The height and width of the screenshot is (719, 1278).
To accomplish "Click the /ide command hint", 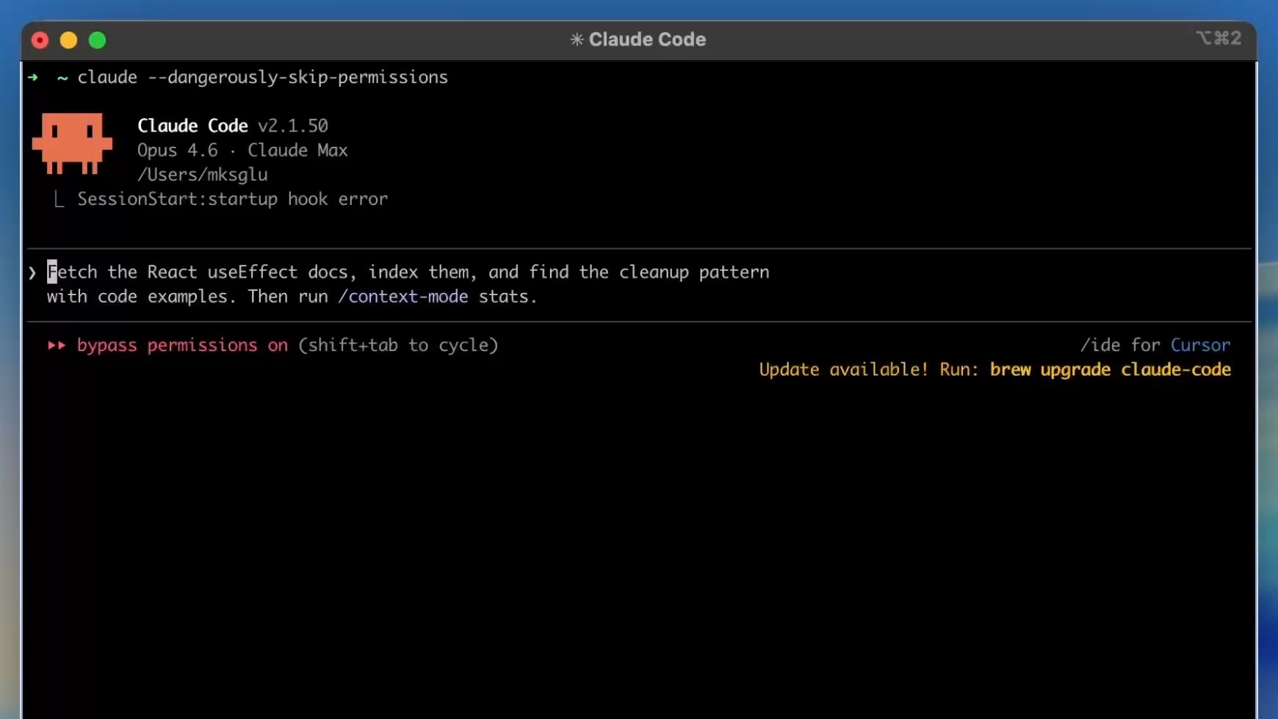I will tap(1100, 345).
